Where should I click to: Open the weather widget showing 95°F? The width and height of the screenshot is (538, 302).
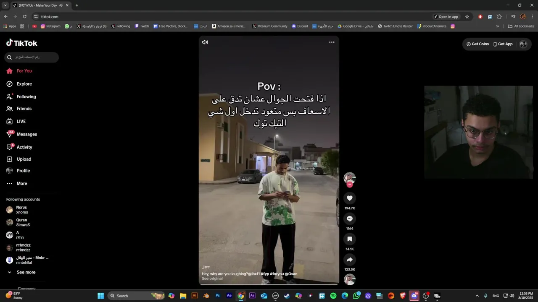(x=14, y=296)
